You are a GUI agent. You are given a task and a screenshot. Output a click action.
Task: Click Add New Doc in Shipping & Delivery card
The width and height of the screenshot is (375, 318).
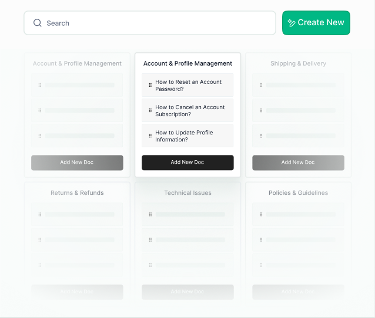pyautogui.click(x=298, y=163)
